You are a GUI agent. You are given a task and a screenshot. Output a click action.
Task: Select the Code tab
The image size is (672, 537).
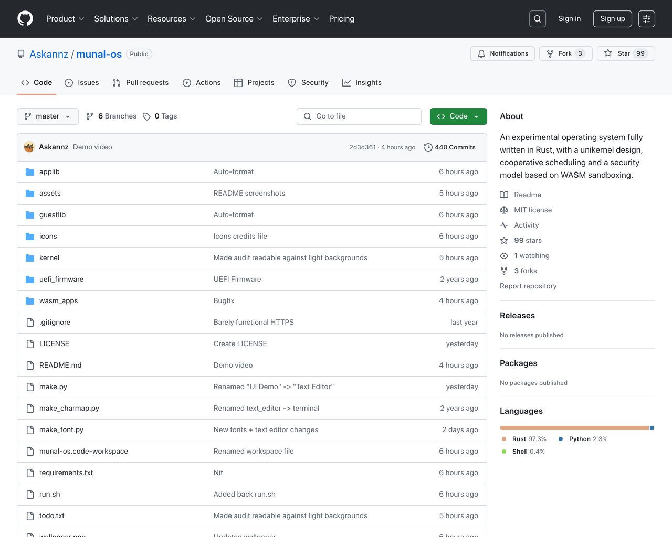click(37, 83)
